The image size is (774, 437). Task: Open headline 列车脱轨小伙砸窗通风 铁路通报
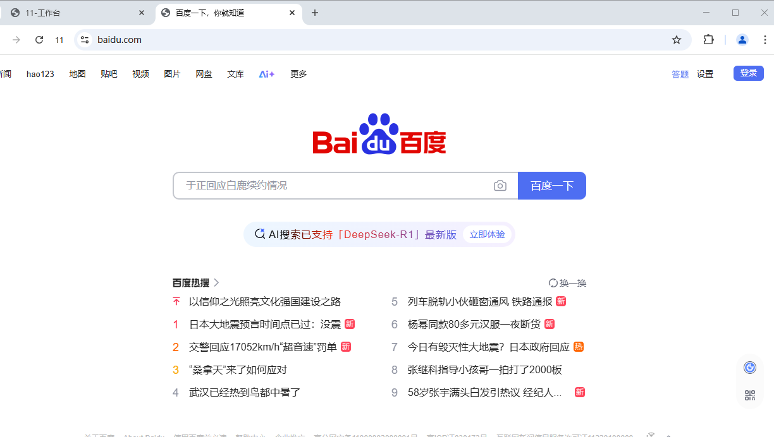pyautogui.click(x=480, y=302)
